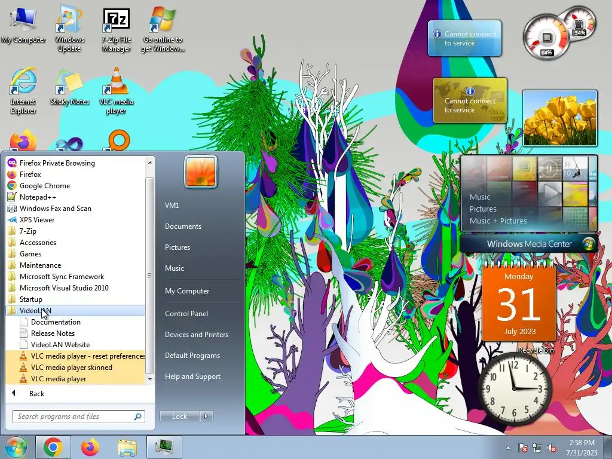
Task: Expand the Startup folder
Action: (31, 299)
